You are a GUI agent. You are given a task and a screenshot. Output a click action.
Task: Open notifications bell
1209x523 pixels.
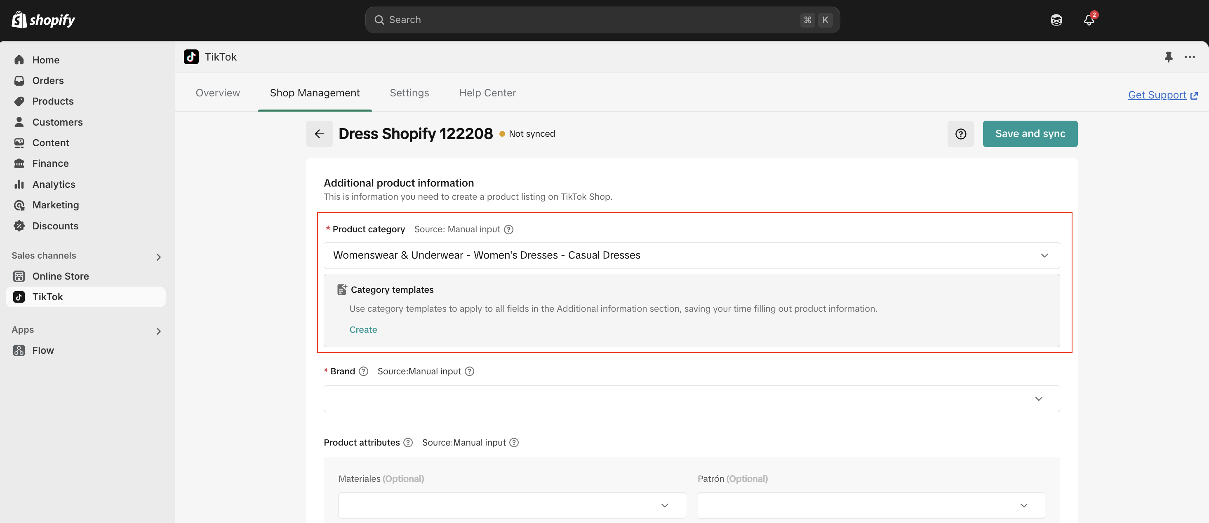click(1089, 20)
